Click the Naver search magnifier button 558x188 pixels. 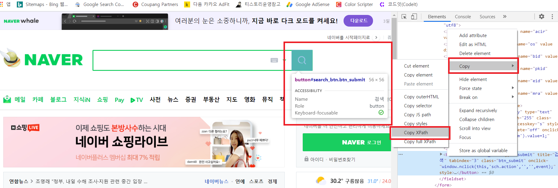pyautogui.click(x=302, y=60)
